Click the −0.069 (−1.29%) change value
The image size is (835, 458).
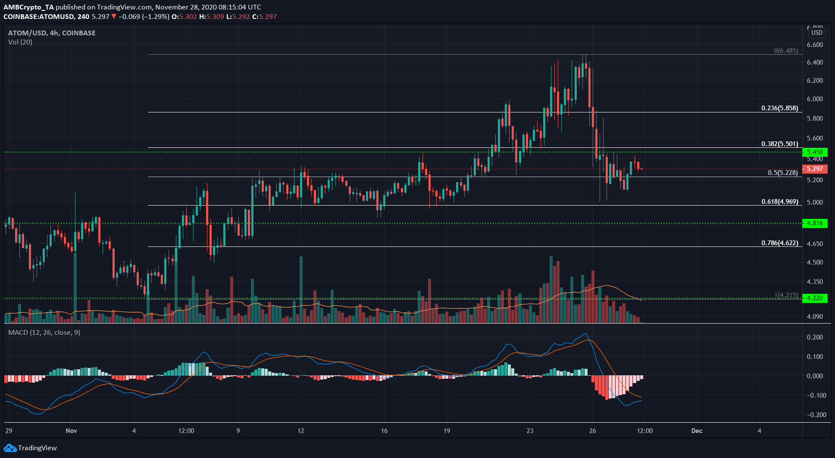coord(144,17)
